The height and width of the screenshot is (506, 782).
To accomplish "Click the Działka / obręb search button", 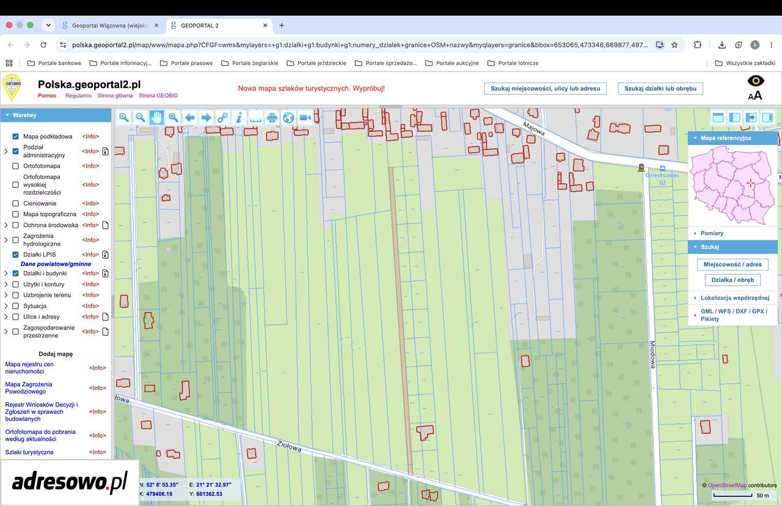I will 733,280.
